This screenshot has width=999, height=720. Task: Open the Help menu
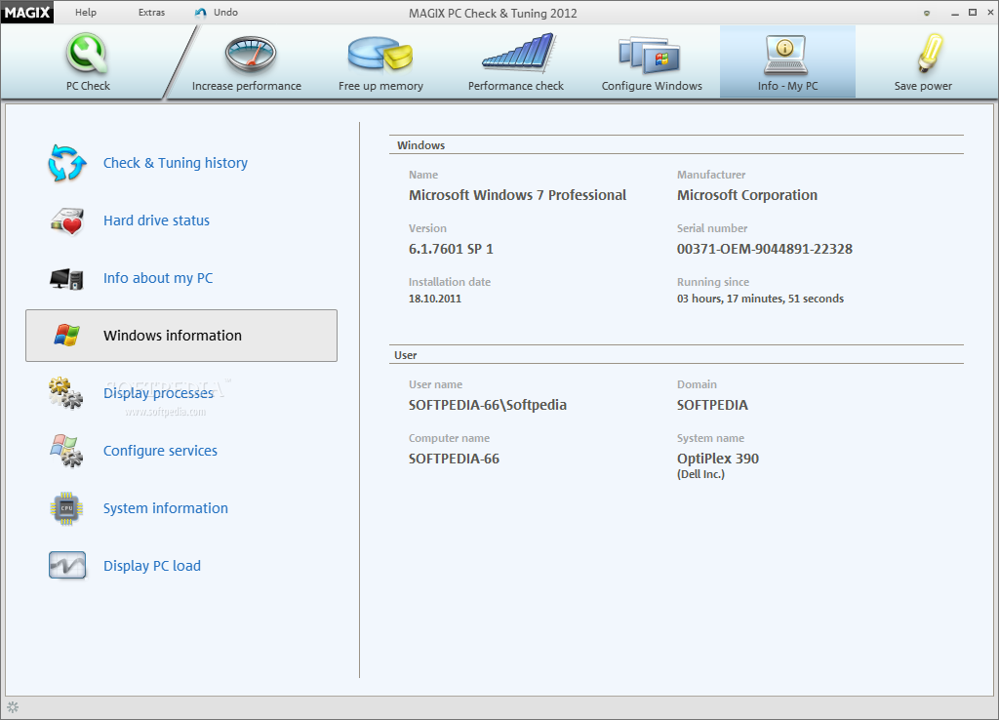(x=86, y=12)
